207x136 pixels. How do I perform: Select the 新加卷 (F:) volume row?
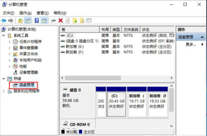(117, 52)
